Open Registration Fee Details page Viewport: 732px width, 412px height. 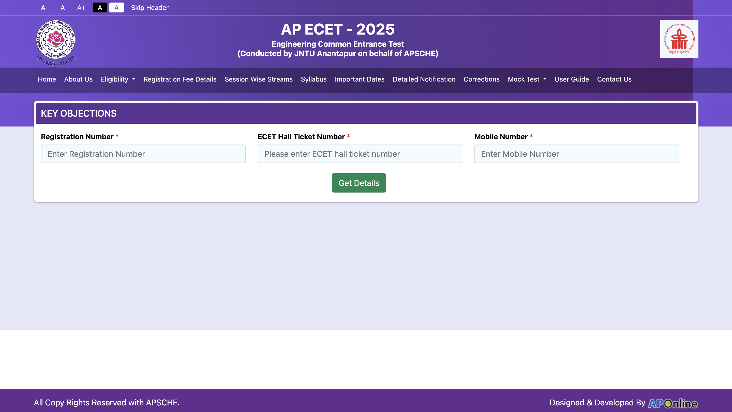(180, 79)
